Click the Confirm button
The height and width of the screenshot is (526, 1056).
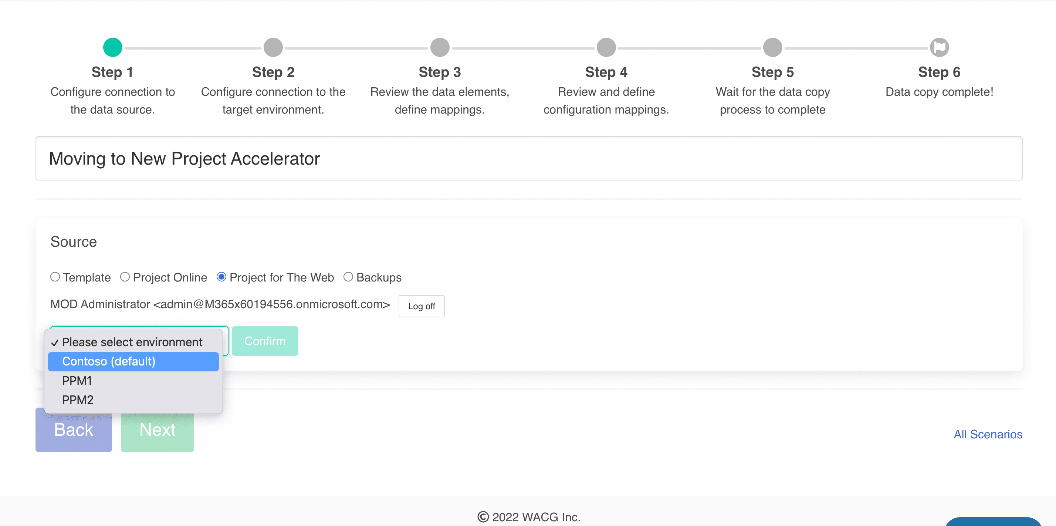(266, 341)
